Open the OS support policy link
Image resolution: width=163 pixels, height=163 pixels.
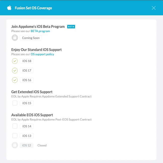tap(42, 54)
